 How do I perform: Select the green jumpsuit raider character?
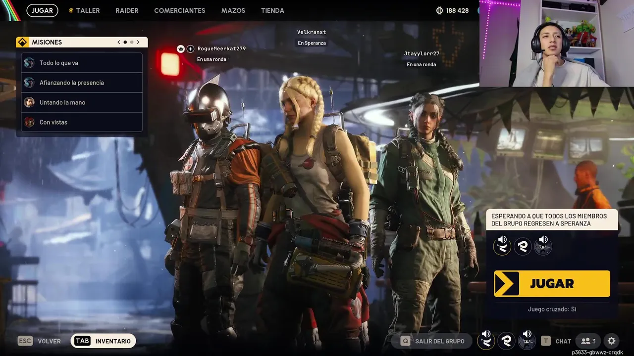click(x=426, y=218)
